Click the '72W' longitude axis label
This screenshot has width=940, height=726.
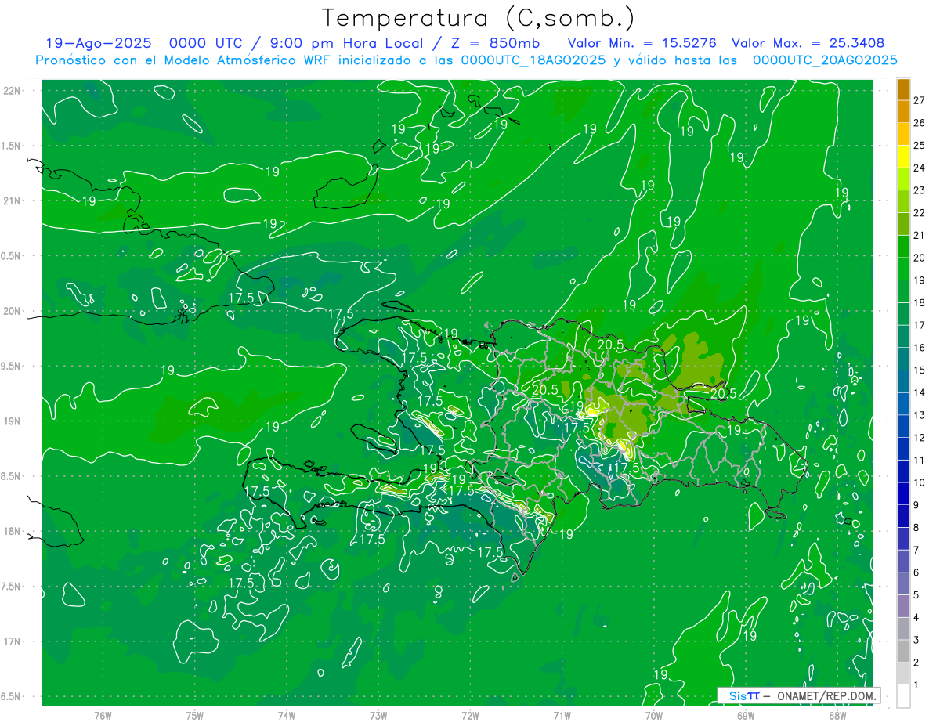(470, 716)
